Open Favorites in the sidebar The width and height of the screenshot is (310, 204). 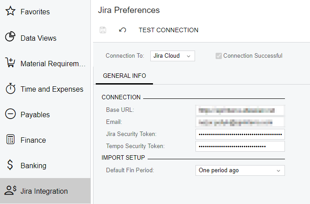tap(45, 12)
